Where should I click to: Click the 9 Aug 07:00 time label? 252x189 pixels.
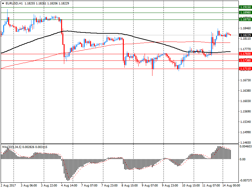point(150,186)
